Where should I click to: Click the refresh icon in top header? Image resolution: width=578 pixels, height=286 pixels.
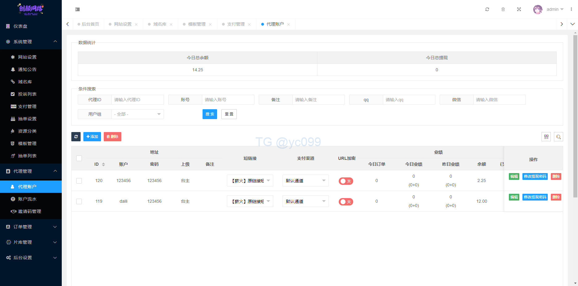click(x=487, y=9)
